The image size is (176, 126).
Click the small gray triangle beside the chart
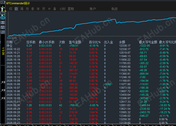click(x=6, y=11)
